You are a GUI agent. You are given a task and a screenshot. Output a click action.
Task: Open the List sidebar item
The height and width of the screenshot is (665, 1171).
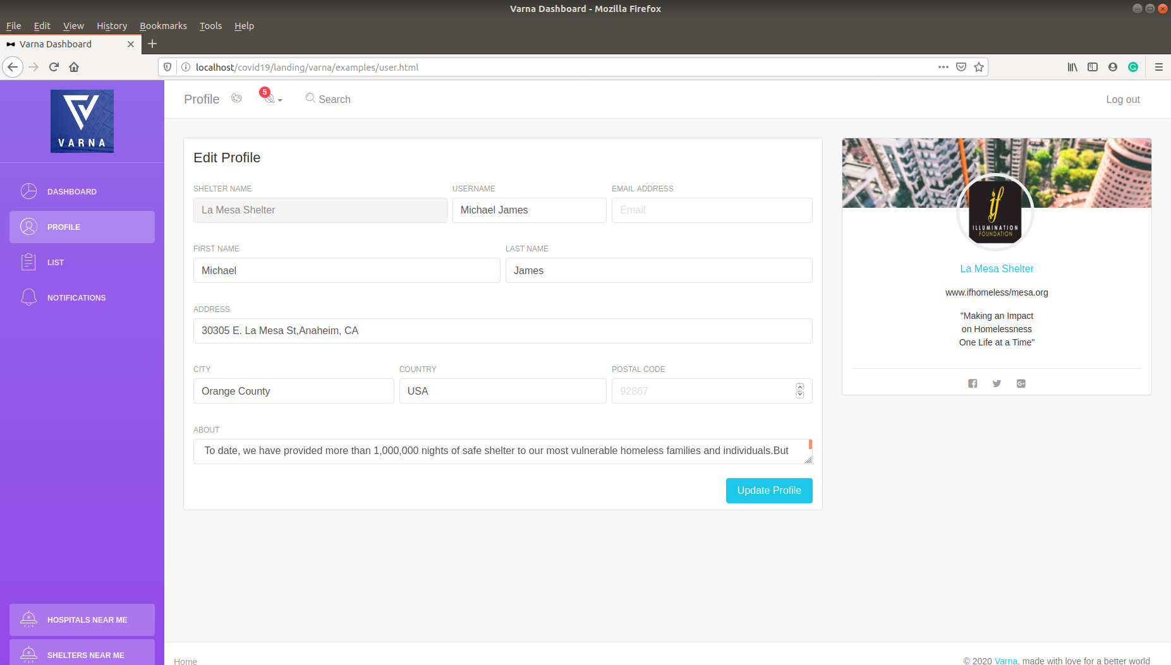point(82,262)
